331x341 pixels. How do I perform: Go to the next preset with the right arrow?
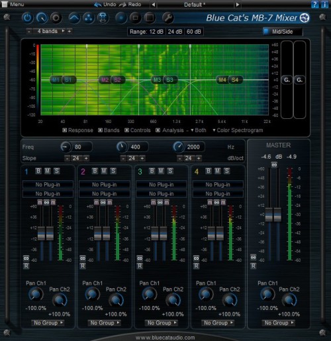237,5
